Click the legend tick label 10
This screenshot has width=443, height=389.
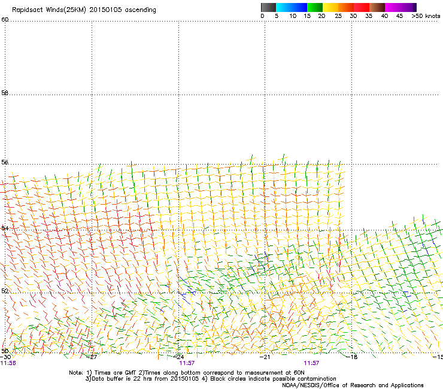click(293, 16)
